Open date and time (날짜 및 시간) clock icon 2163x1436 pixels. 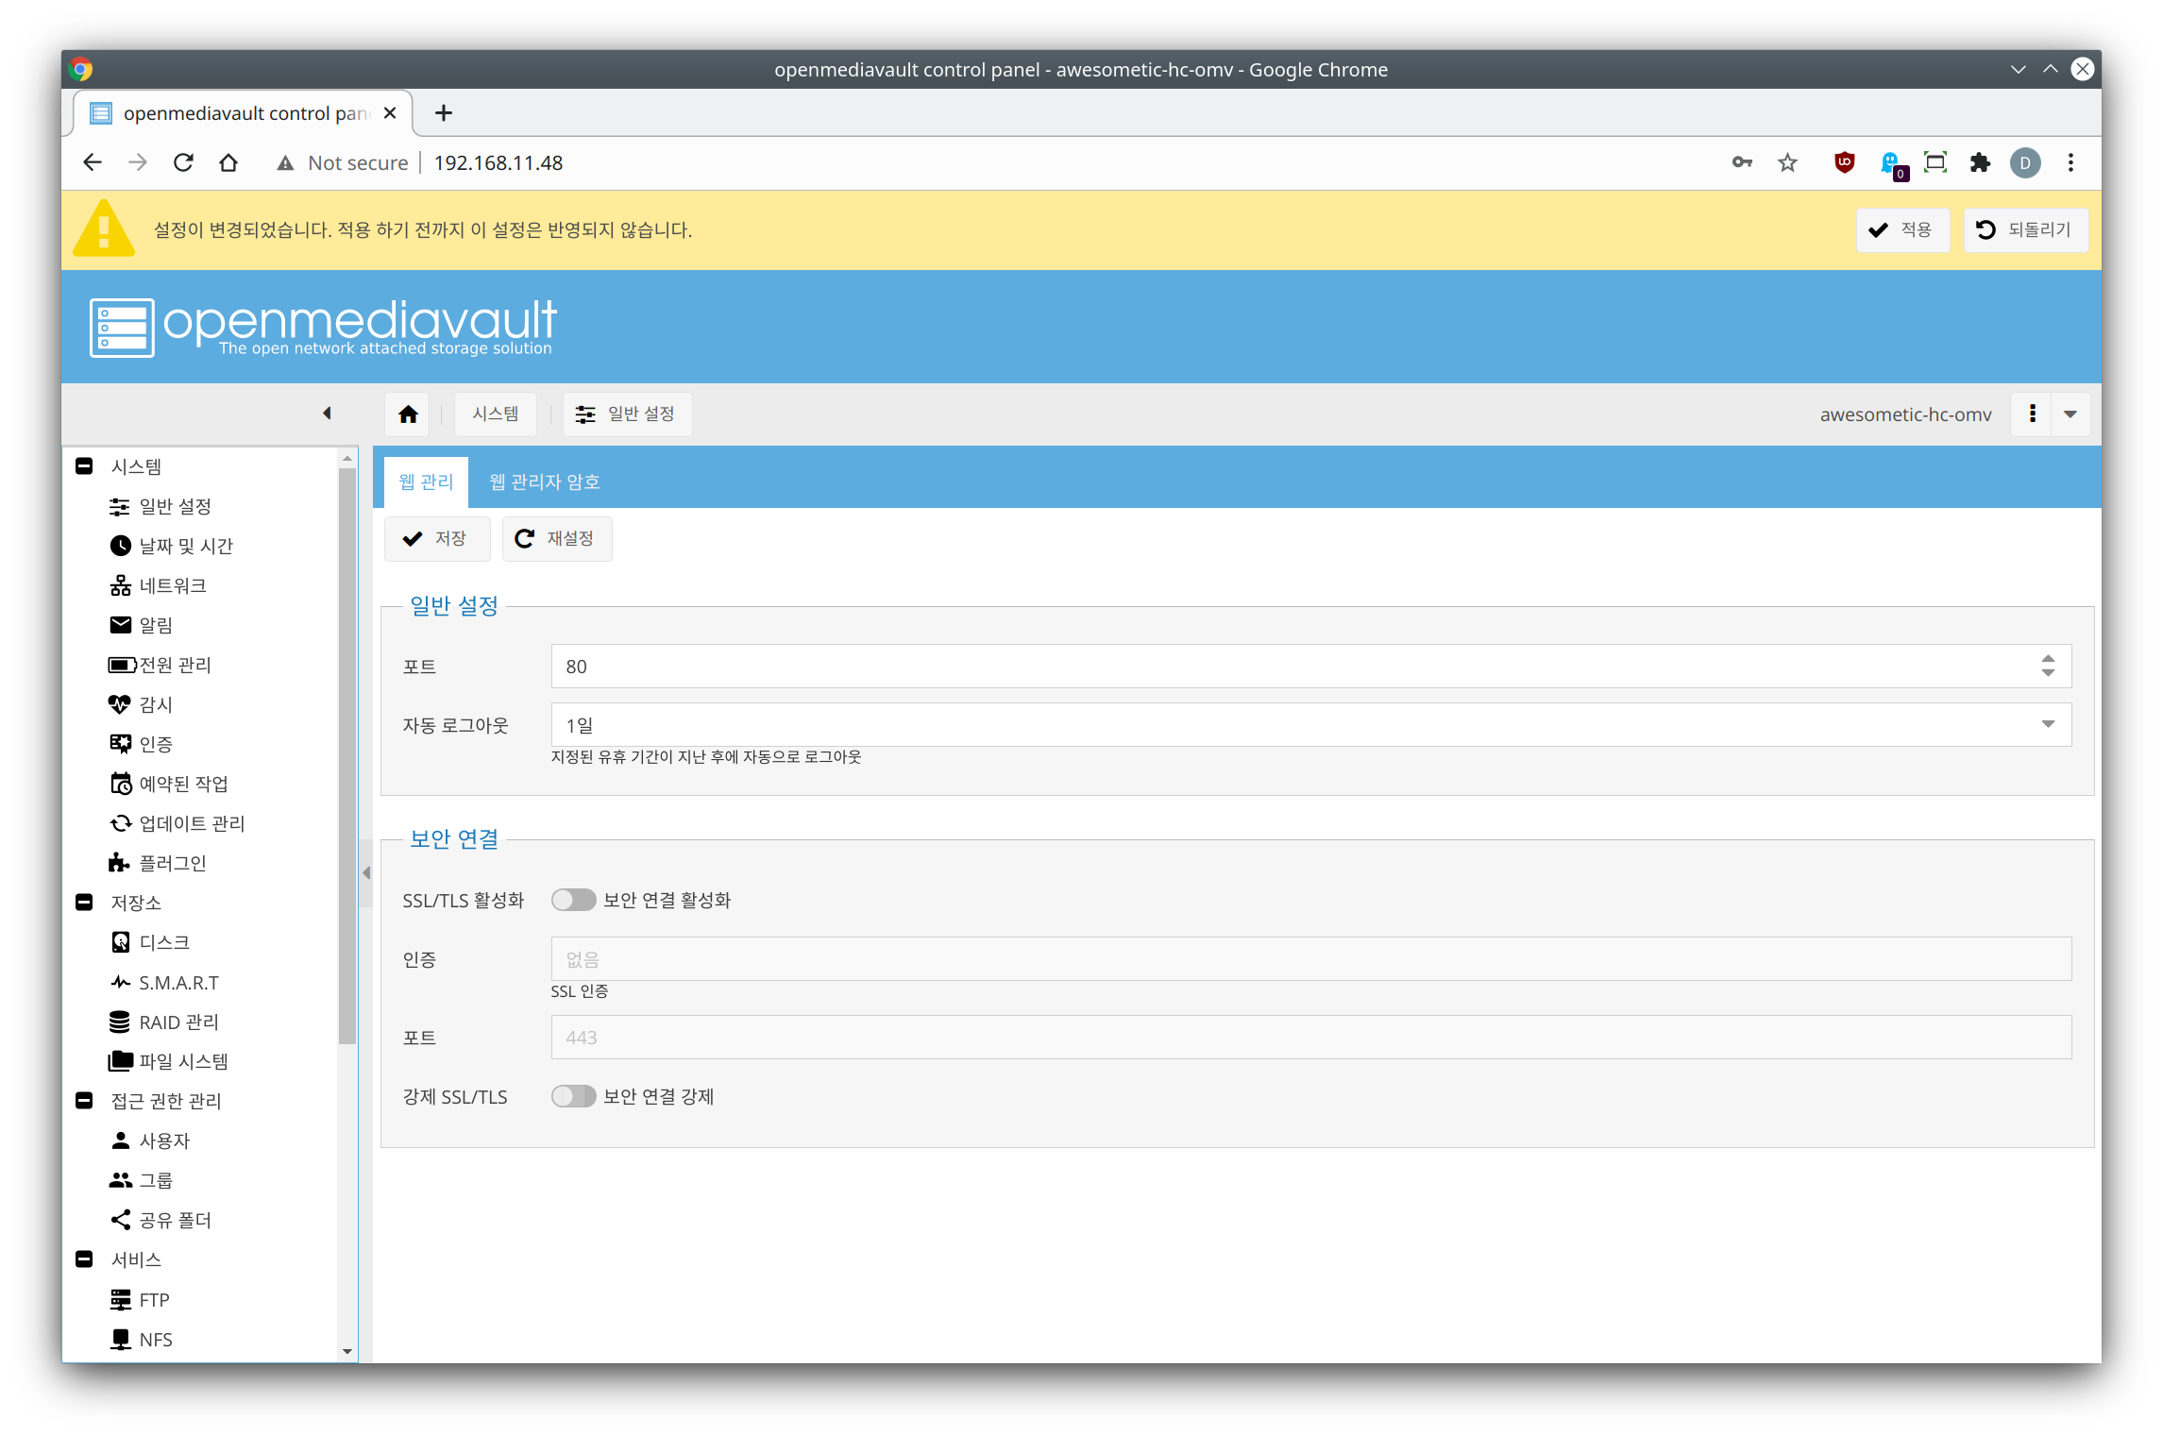pos(120,546)
